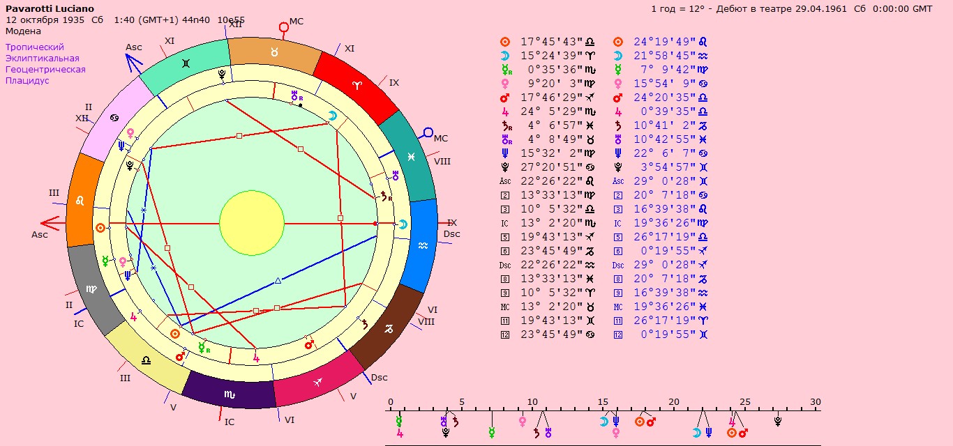953x446 pixels.
Task: Click the Pluto glyph in the 27°20'51" row
Action: point(505,167)
